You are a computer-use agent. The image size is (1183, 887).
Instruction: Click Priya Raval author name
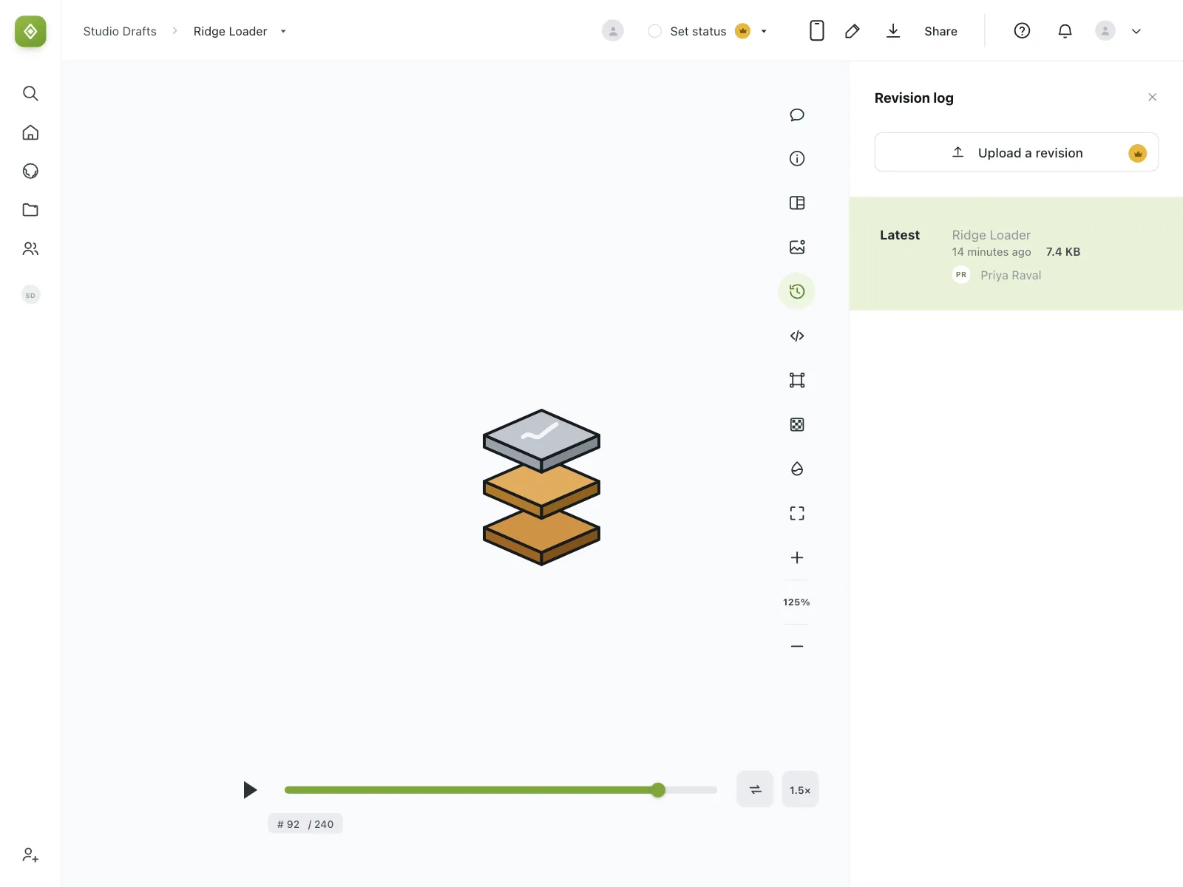coord(1011,275)
